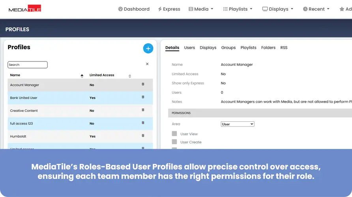This screenshot has width=352, height=197.
Task: Click the Notes text for Account Manager
Action: click(x=286, y=102)
